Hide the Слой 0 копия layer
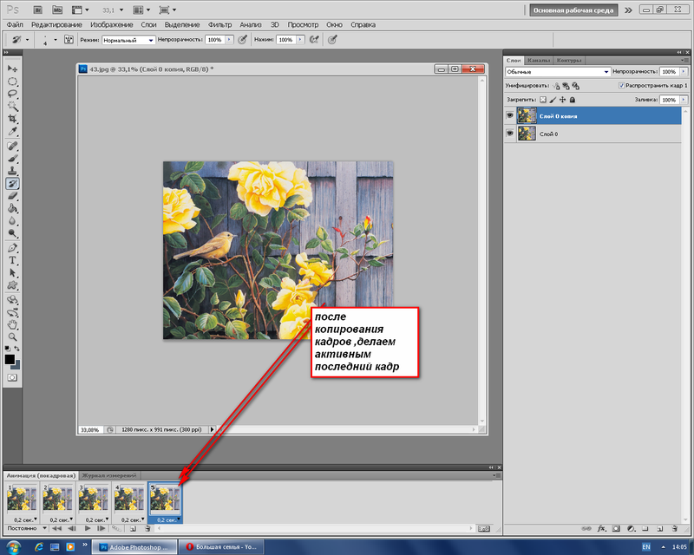 coord(510,115)
